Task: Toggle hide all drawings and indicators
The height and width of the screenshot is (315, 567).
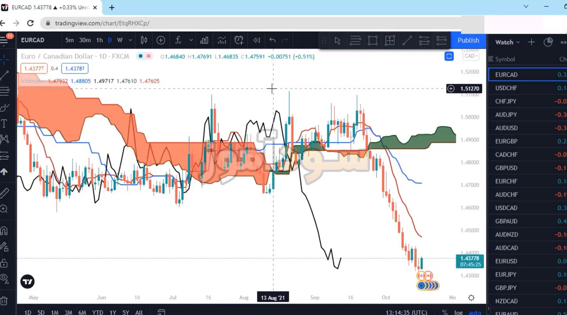Action: (x=4, y=279)
